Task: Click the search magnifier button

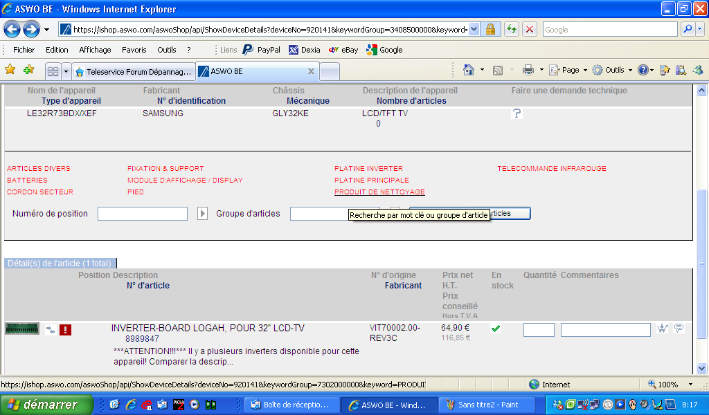Action: [688, 30]
